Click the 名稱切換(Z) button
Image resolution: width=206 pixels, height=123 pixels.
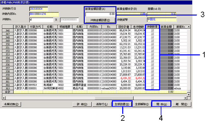(x=11, y=104)
